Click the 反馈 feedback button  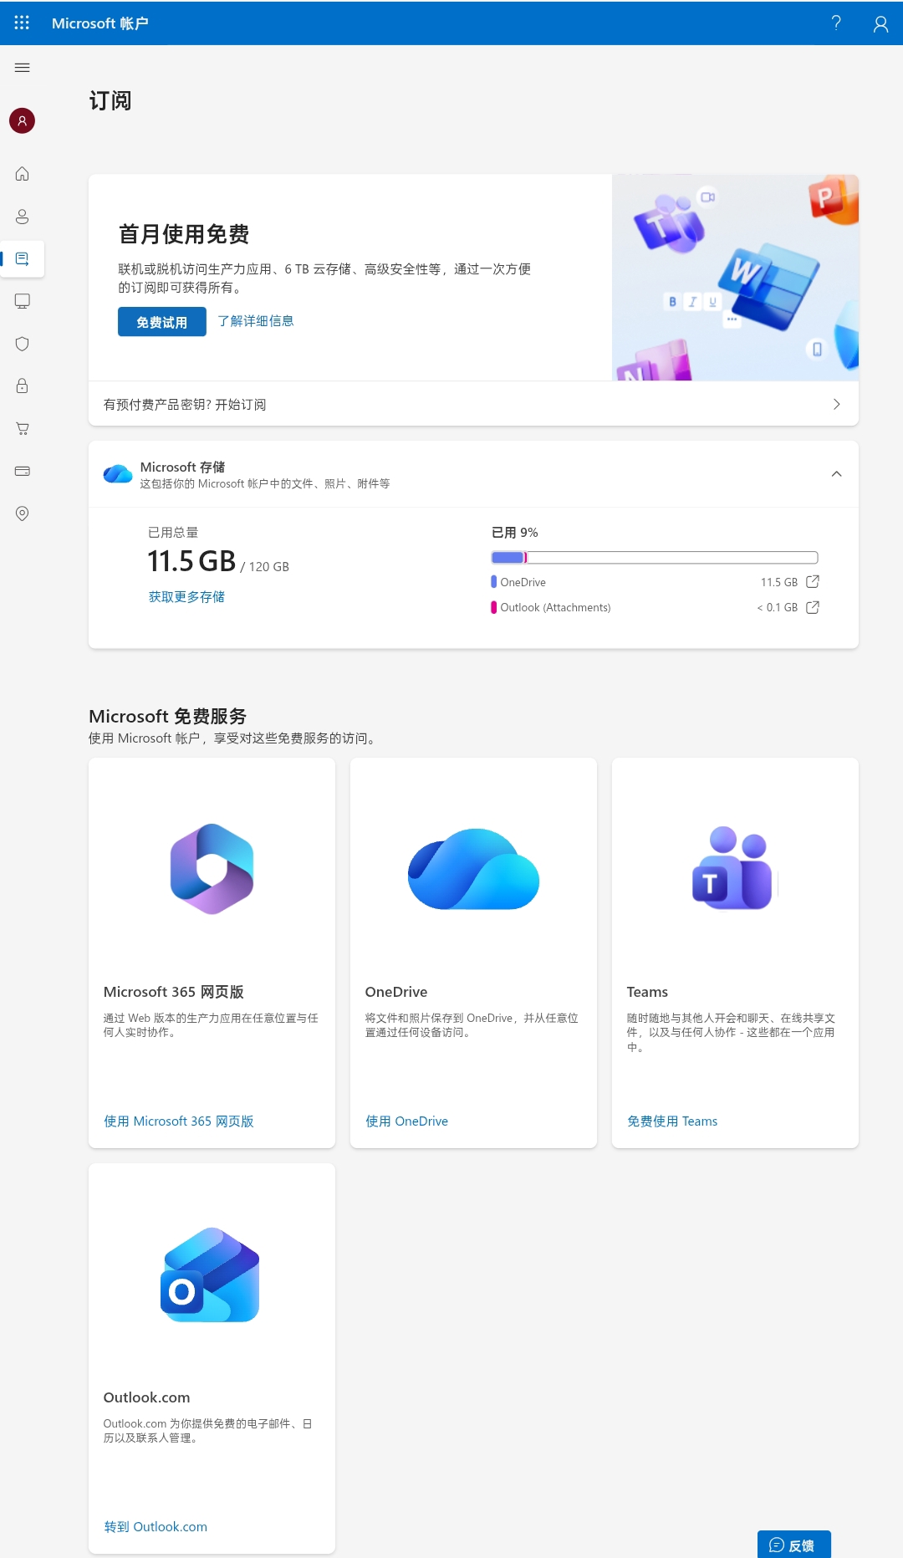(x=794, y=1545)
